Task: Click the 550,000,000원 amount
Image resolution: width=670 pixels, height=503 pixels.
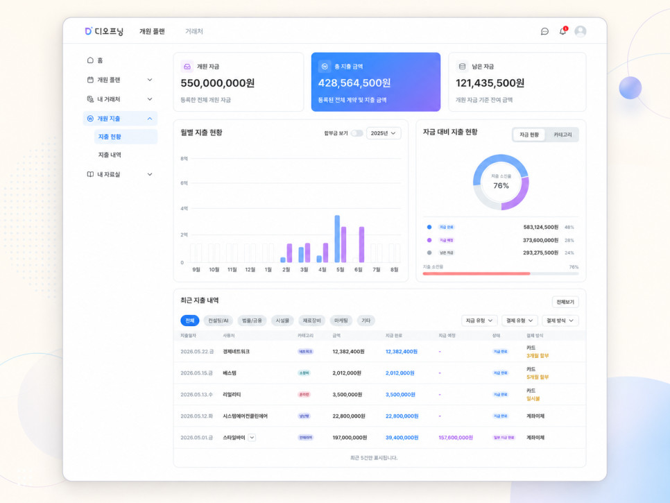Action: tap(218, 83)
